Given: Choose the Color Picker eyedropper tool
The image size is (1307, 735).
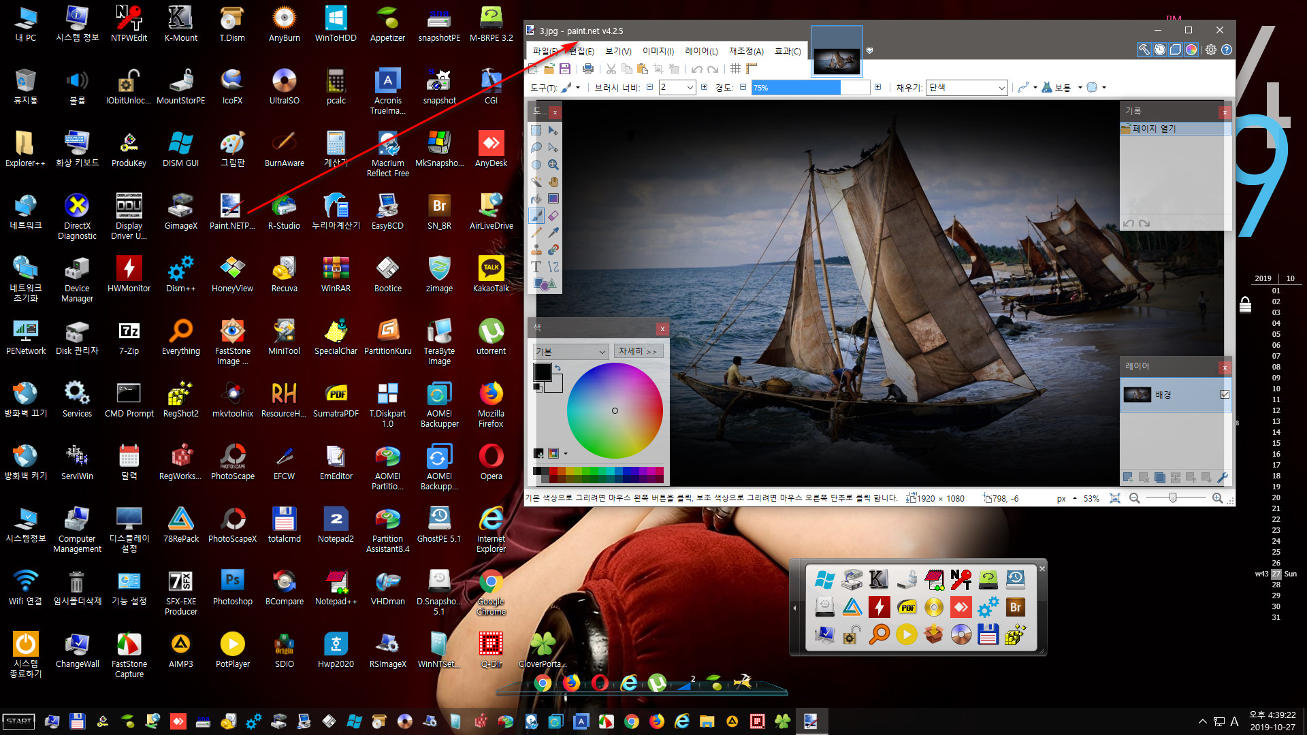Looking at the screenshot, I should click(x=553, y=233).
